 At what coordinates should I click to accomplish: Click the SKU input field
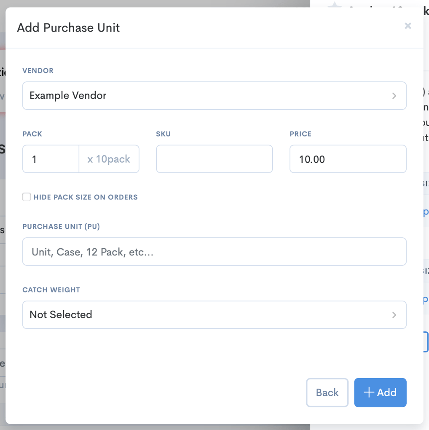(x=214, y=159)
